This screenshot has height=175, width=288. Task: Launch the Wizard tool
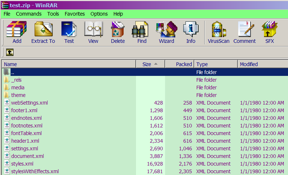(167, 29)
